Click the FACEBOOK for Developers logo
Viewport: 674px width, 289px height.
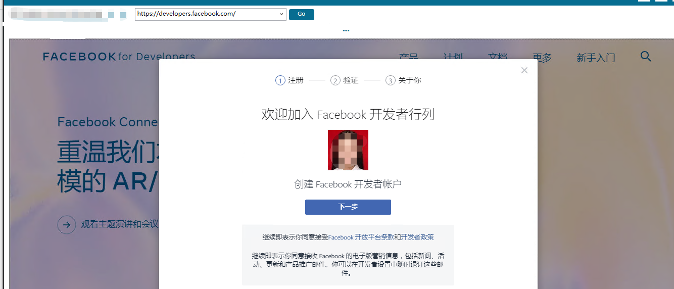(119, 56)
